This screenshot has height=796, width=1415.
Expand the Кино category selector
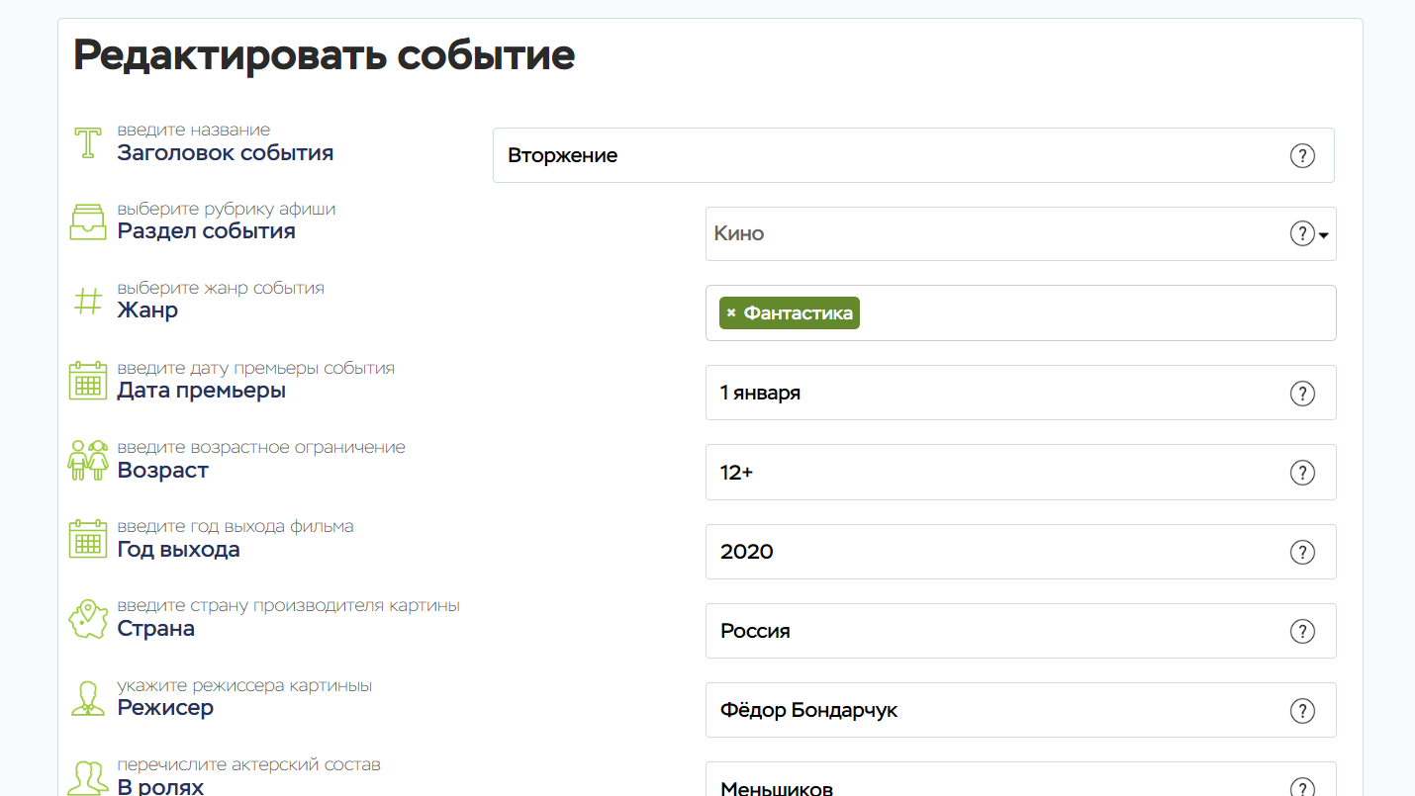(x=990, y=234)
